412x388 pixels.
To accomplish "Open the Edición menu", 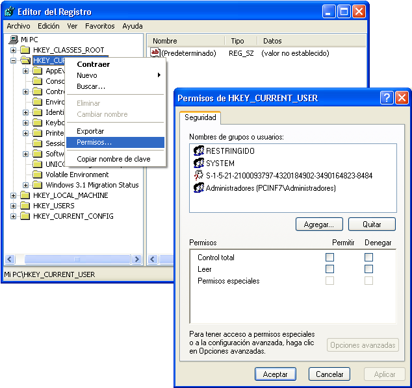I will coord(49,26).
